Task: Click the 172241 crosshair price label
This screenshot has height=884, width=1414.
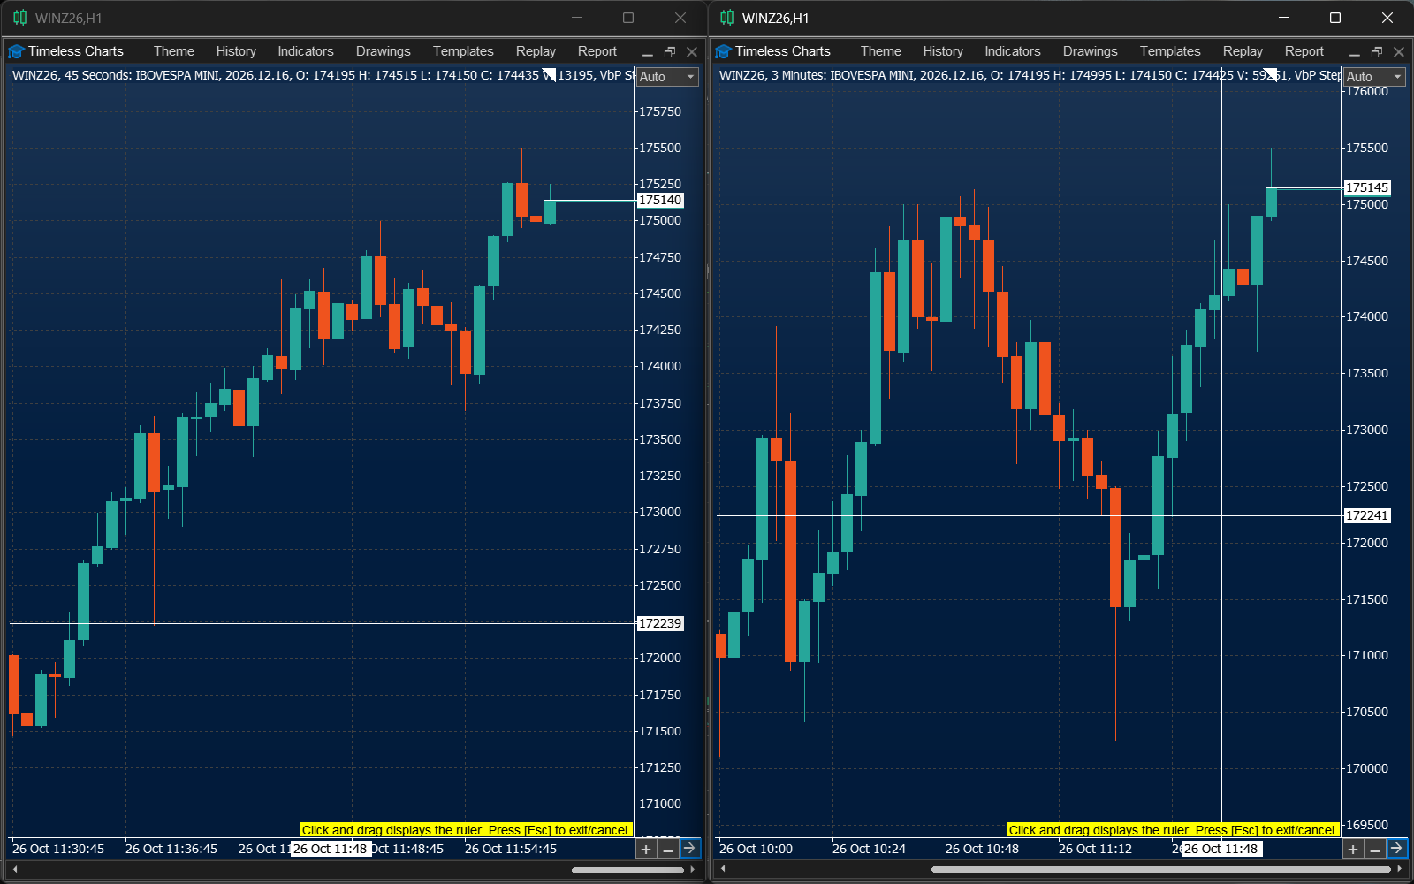Action: [x=1367, y=515]
